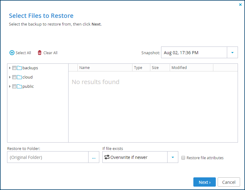Image resolution: width=245 pixels, height=190 pixels.
Task: Click the Restore file attributes label
Action: tap(205, 158)
